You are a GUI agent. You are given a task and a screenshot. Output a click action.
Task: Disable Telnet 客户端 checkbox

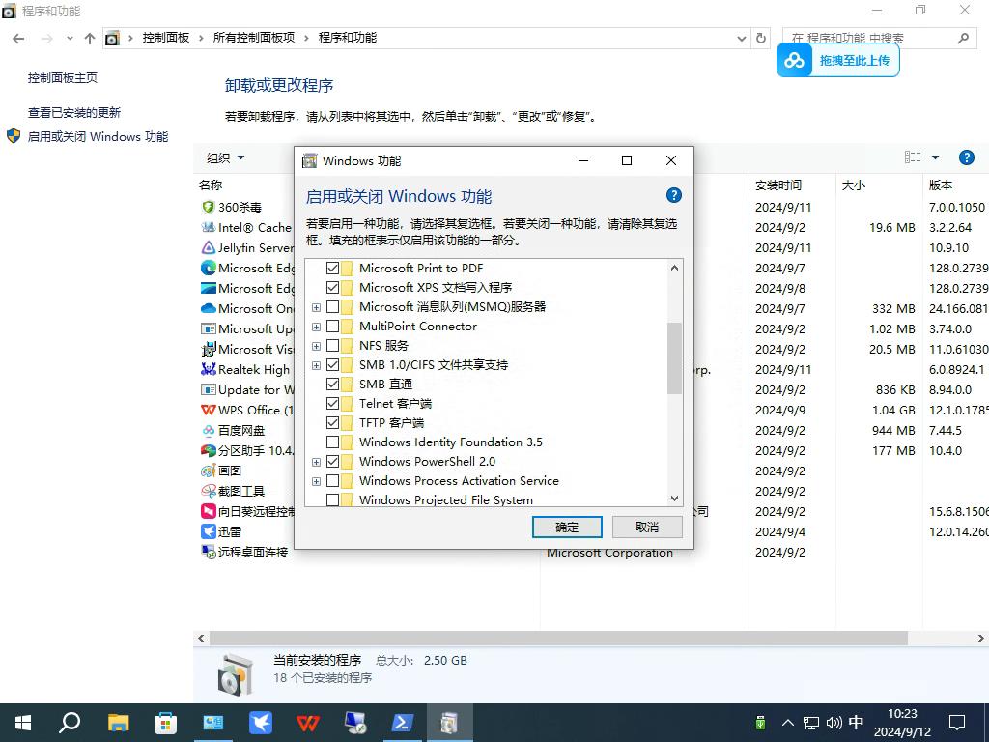[332, 403]
